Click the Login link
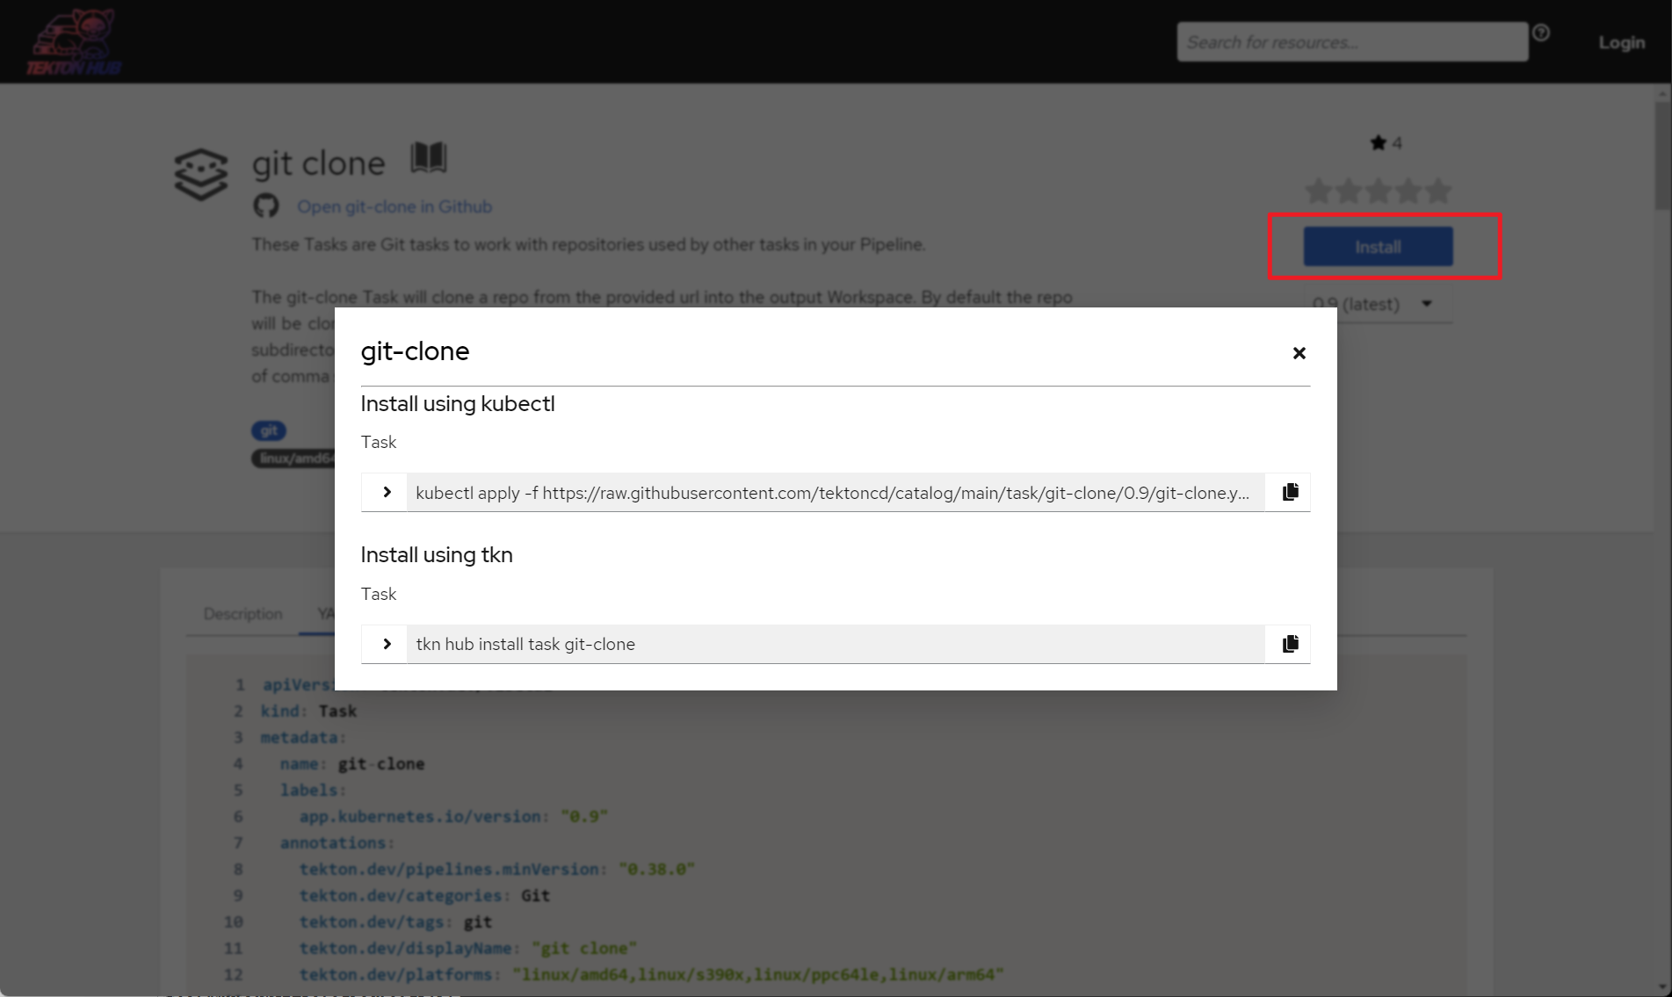Screen dimensions: 1672x997 (1621, 42)
